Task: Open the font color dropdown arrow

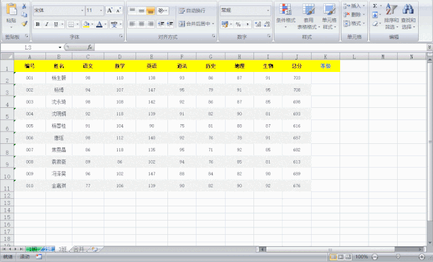Action: 105,24
